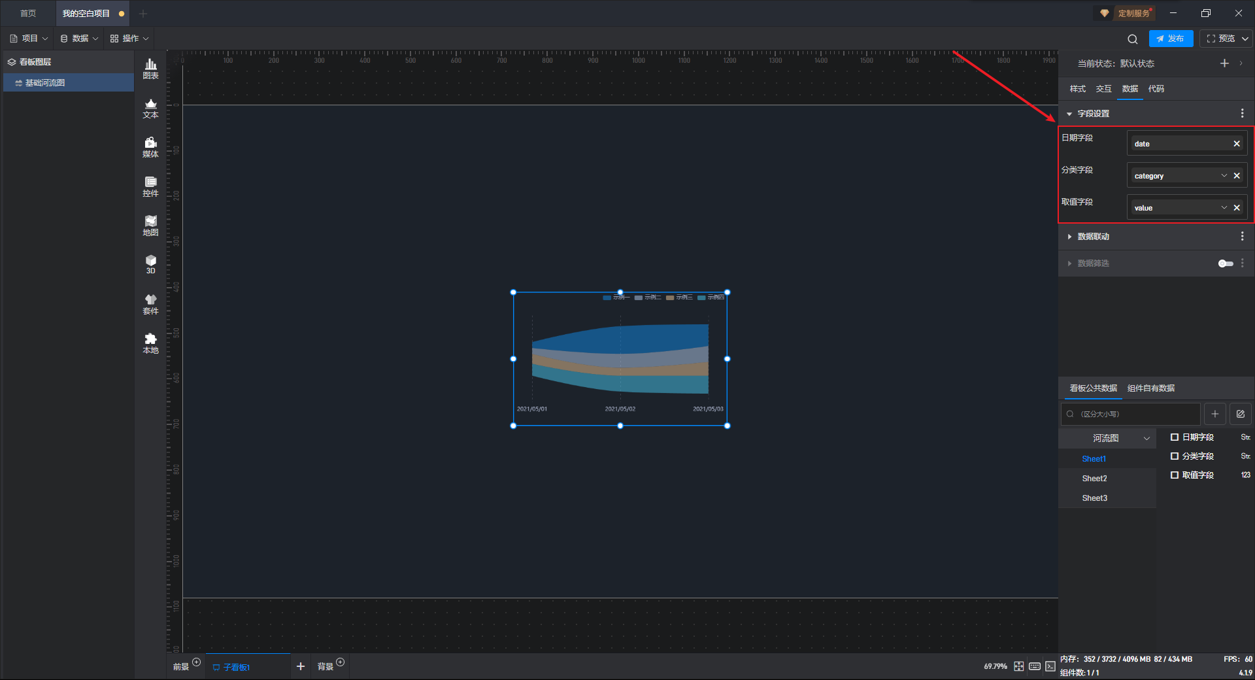The width and height of the screenshot is (1255, 680).
Task: Open the 操作 dropdown menu
Action: click(x=129, y=39)
